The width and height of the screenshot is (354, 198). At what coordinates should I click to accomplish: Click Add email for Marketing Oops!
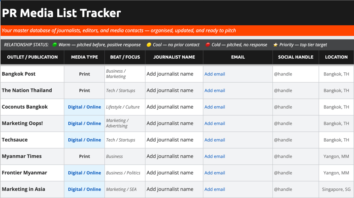(x=215, y=123)
